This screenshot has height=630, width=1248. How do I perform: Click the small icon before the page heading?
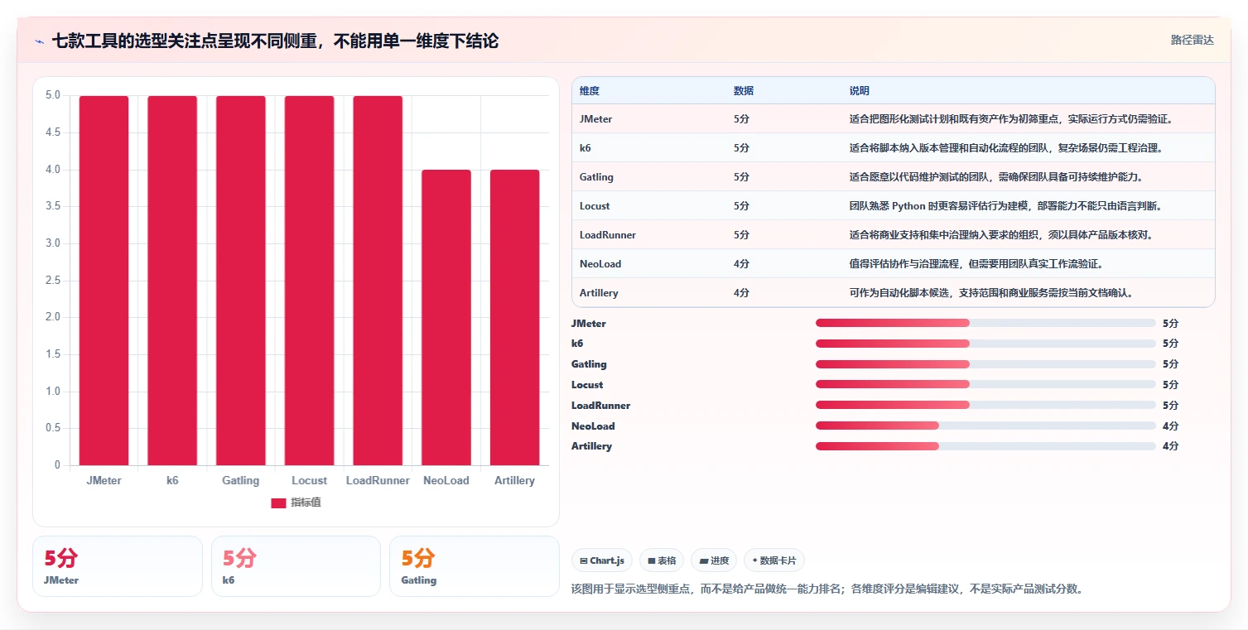[40, 41]
